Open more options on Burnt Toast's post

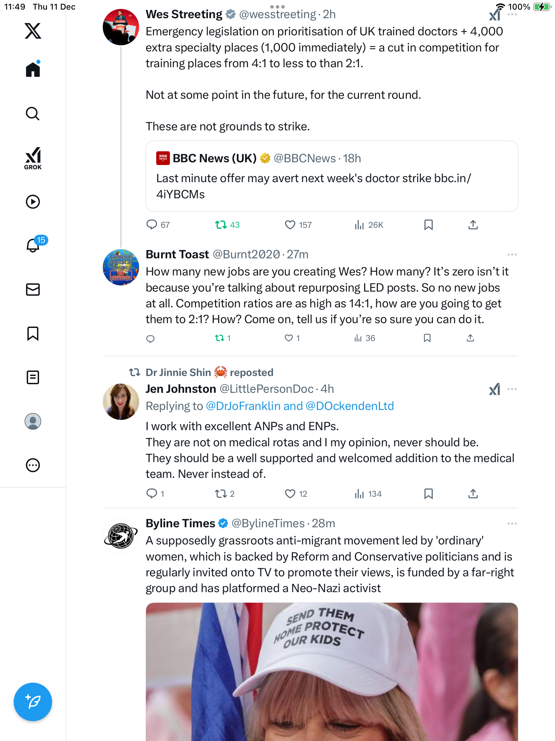(x=512, y=255)
